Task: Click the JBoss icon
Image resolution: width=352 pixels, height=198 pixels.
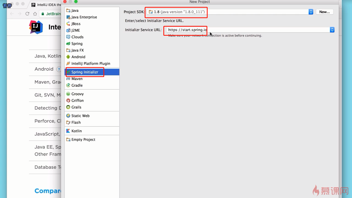Action: click(68, 24)
